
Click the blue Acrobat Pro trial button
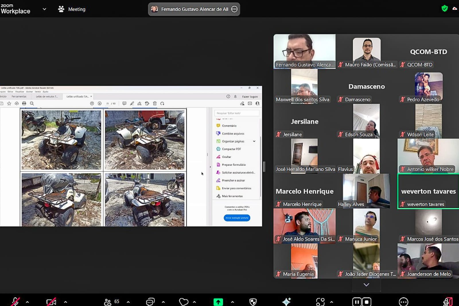pyautogui.click(x=237, y=218)
